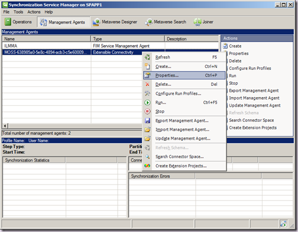Click the Search Connector Space magnifier icon

pyautogui.click(x=147, y=157)
